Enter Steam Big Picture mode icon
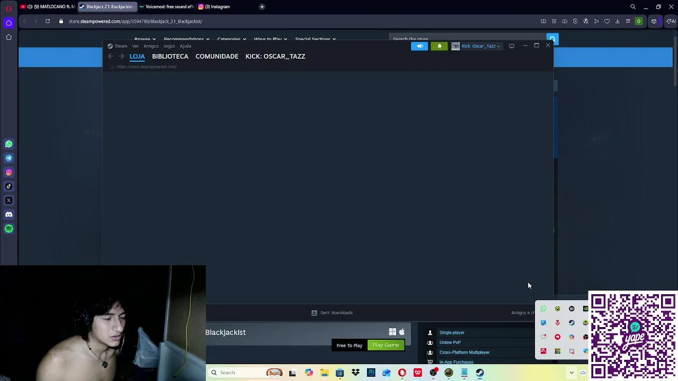The width and height of the screenshot is (678, 381). tap(511, 46)
